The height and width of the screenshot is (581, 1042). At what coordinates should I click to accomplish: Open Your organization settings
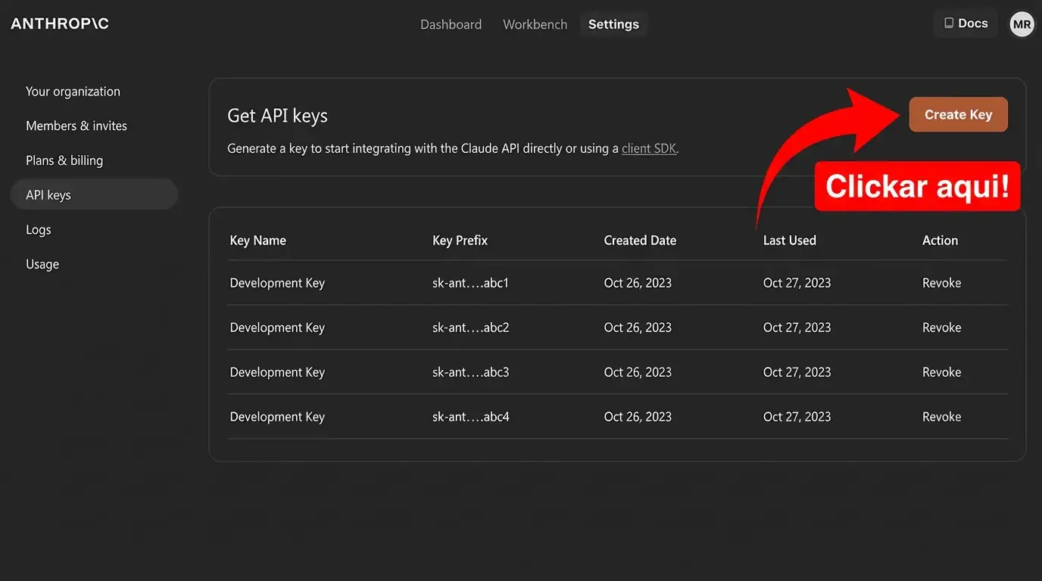(73, 92)
